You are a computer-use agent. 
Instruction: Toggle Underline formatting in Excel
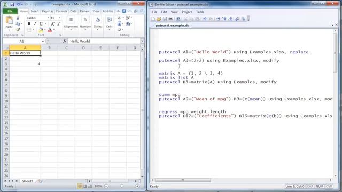(41, 23)
